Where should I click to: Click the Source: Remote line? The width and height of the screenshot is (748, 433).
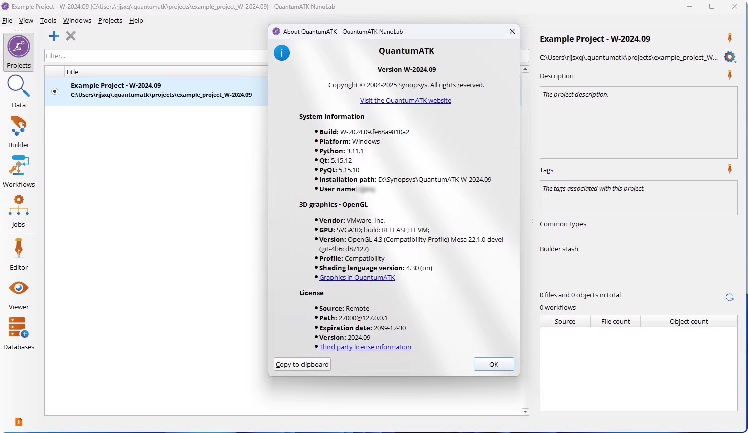[344, 308]
